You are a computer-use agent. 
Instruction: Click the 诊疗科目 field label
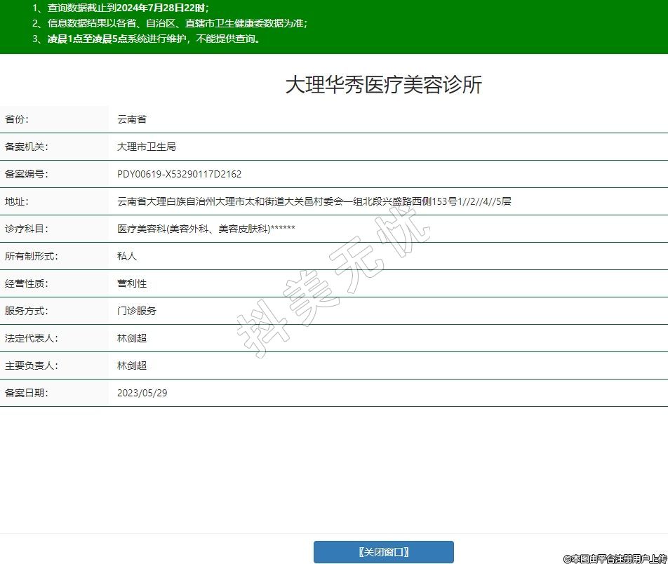pos(26,229)
